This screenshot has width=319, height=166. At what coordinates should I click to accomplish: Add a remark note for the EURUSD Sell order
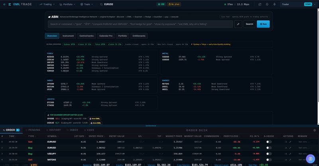click(x=303, y=142)
